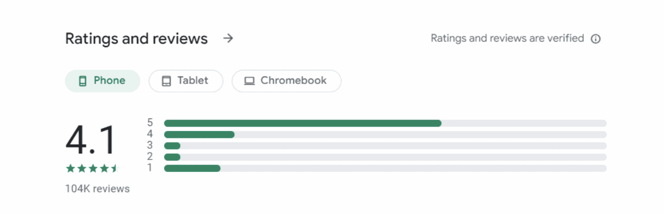Select the Phone device filter
This screenshot has width=664, height=214.
point(103,81)
